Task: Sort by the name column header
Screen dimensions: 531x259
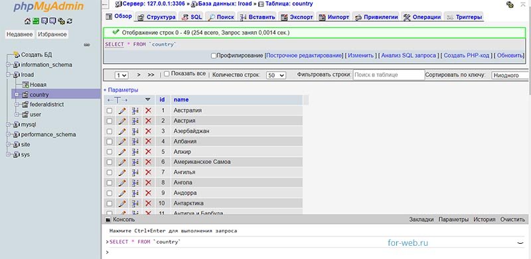Action: point(181,100)
